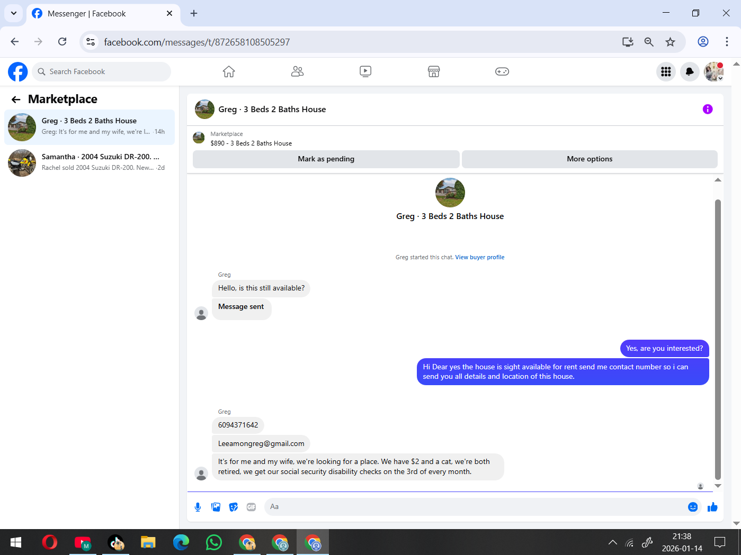This screenshot has width=741, height=555.
Task: Click the browser back button
Action: [15, 42]
